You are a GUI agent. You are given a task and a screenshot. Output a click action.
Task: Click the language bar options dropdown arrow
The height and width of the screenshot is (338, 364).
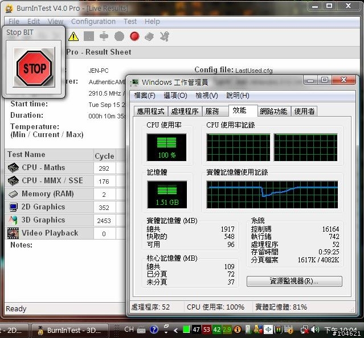pyautogui.click(x=166, y=332)
